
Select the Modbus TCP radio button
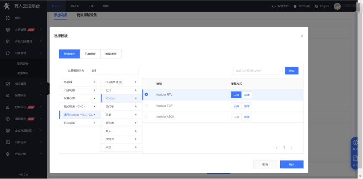click(146, 105)
